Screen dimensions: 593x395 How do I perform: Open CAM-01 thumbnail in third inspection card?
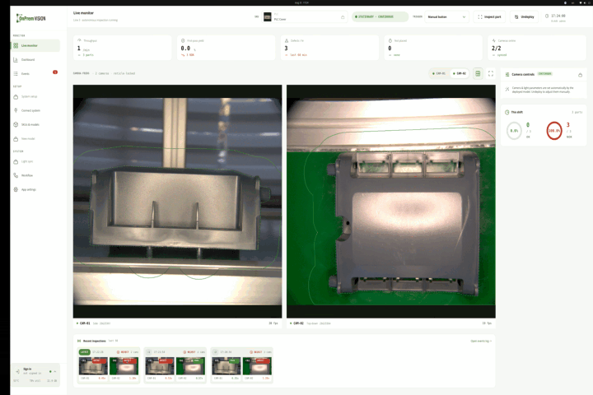point(226,366)
